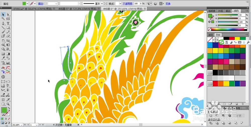This screenshot has width=251, height=127.
Task: Click the 不透明度 link in control bar
Action: pos(128,4)
